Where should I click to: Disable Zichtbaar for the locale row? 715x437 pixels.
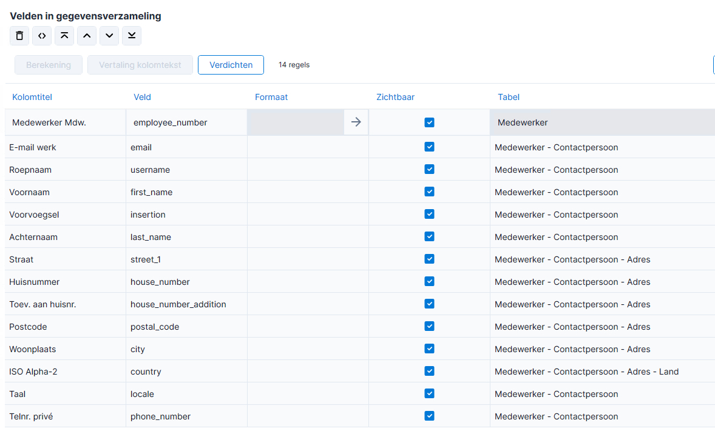tap(429, 393)
